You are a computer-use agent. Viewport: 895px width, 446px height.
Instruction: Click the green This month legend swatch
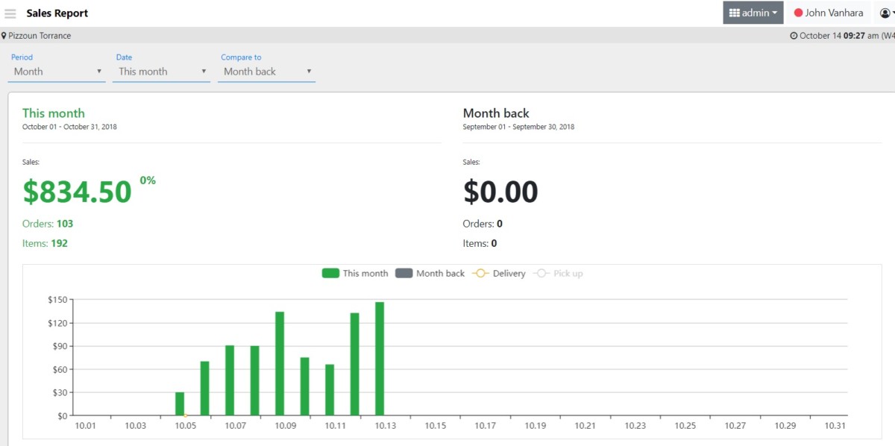point(330,274)
